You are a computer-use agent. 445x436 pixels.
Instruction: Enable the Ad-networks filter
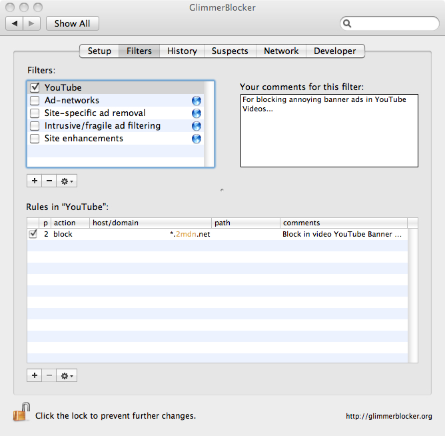coord(35,100)
